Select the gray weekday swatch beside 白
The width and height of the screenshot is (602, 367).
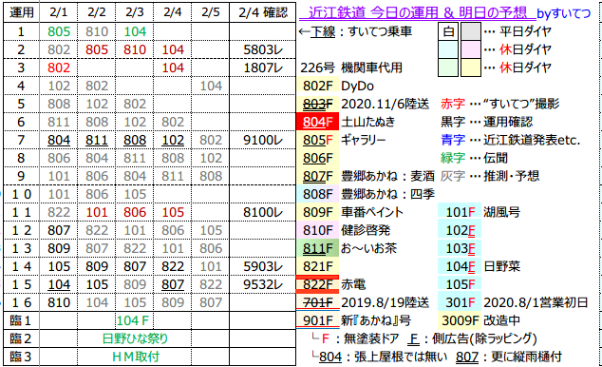[x=471, y=31]
